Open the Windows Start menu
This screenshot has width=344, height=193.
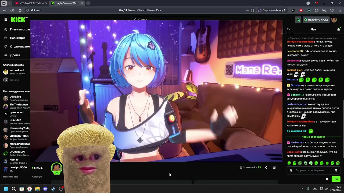[6, 189]
